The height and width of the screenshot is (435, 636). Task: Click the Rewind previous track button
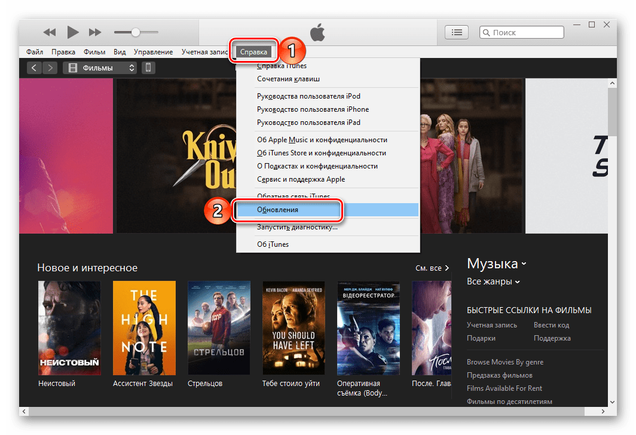pos(50,32)
